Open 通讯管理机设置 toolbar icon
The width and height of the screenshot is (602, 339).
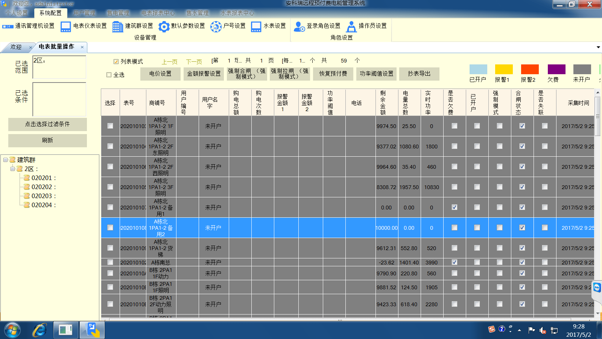pos(8,26)
